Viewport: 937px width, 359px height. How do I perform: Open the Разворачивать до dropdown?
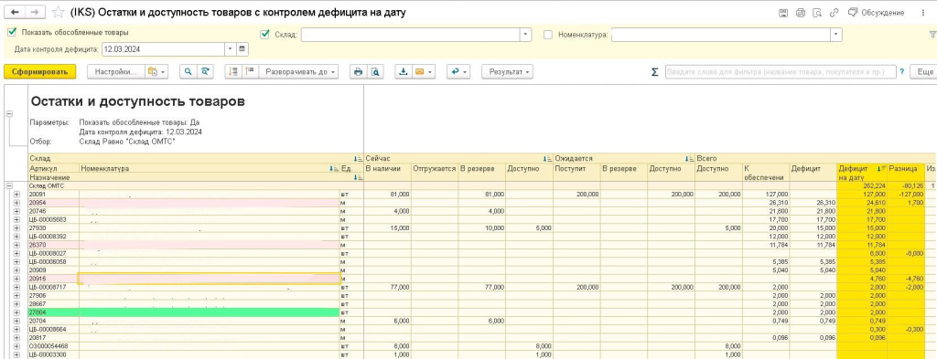(x=299, y=71)
